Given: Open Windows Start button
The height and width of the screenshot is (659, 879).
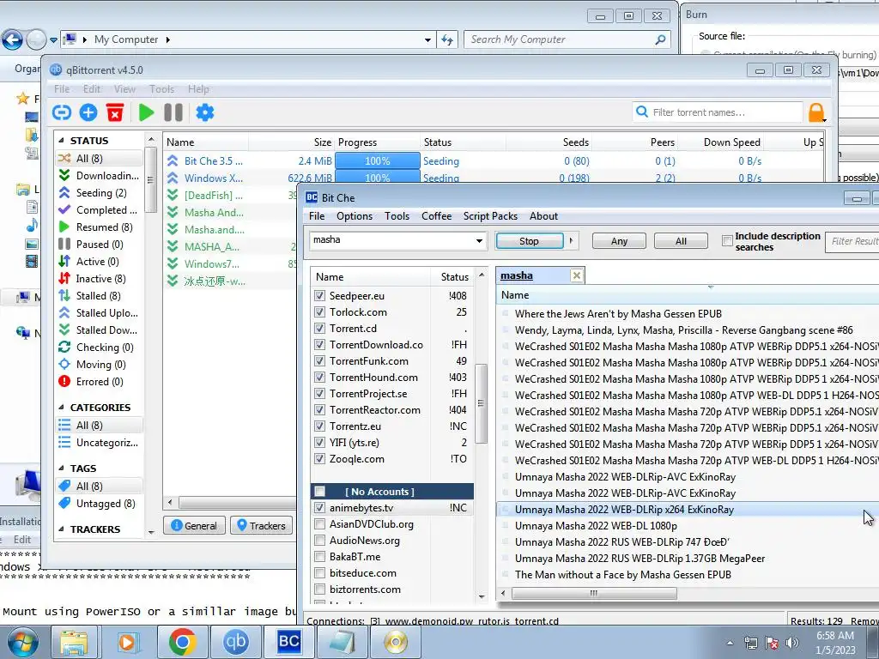Looking at the screenshot, I should pyautogui.click(x=23, y=642).
